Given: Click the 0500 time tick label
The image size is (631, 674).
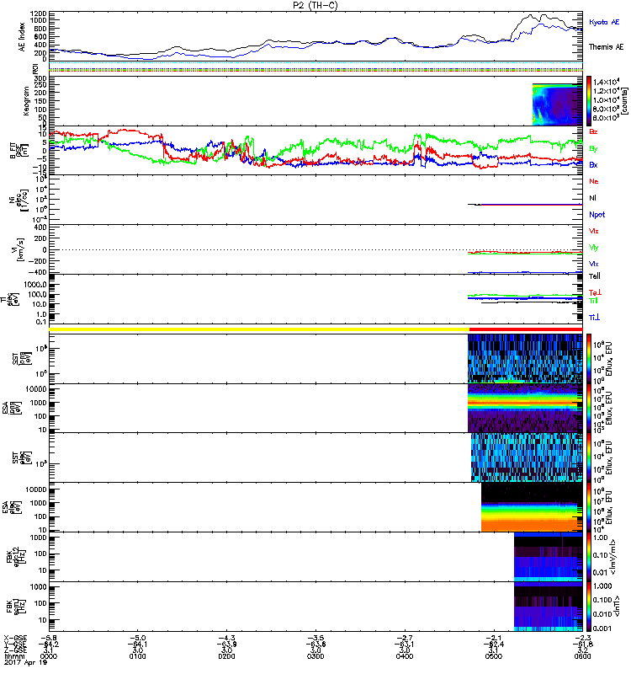Looking at the screenshot, I should coord(494,656).
